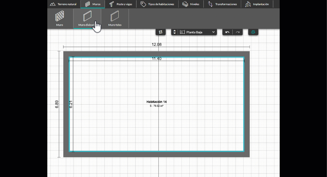The width and height of the screenshot is (327, 177).
Task: Undo the last action
Action: click(x=227, y=32)
